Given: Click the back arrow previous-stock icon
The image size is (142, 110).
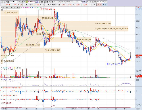Looking at the screenshot, I should (x=23, y=2).
